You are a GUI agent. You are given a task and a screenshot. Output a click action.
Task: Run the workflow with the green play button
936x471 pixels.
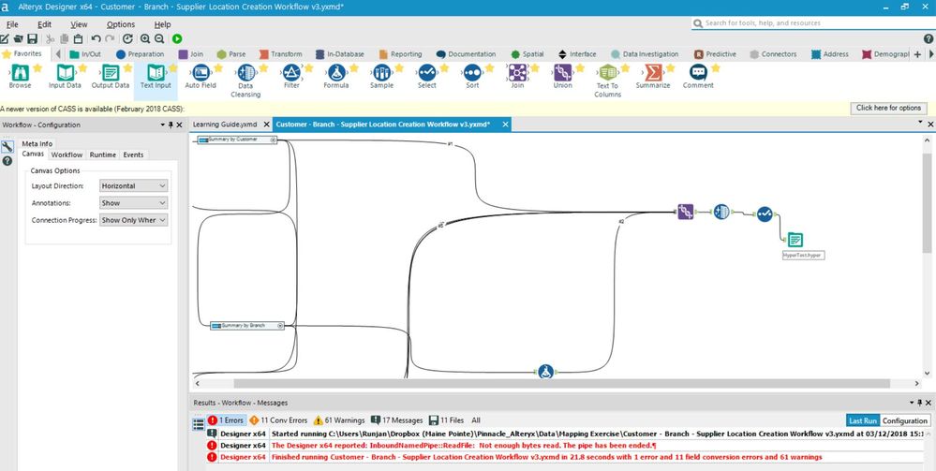(x=177, y=38)
